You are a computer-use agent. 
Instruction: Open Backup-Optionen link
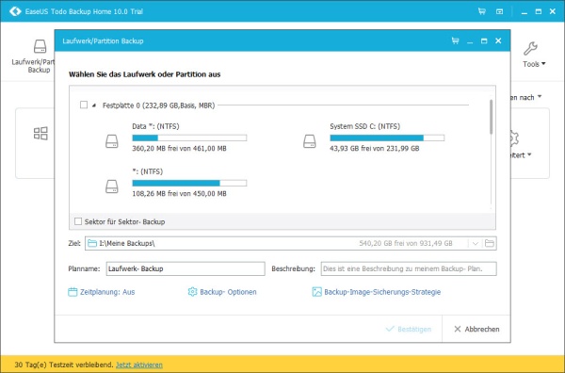pos(228,292)
